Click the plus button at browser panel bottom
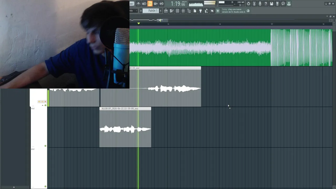 pyautogui.click(x=14, y=187)
